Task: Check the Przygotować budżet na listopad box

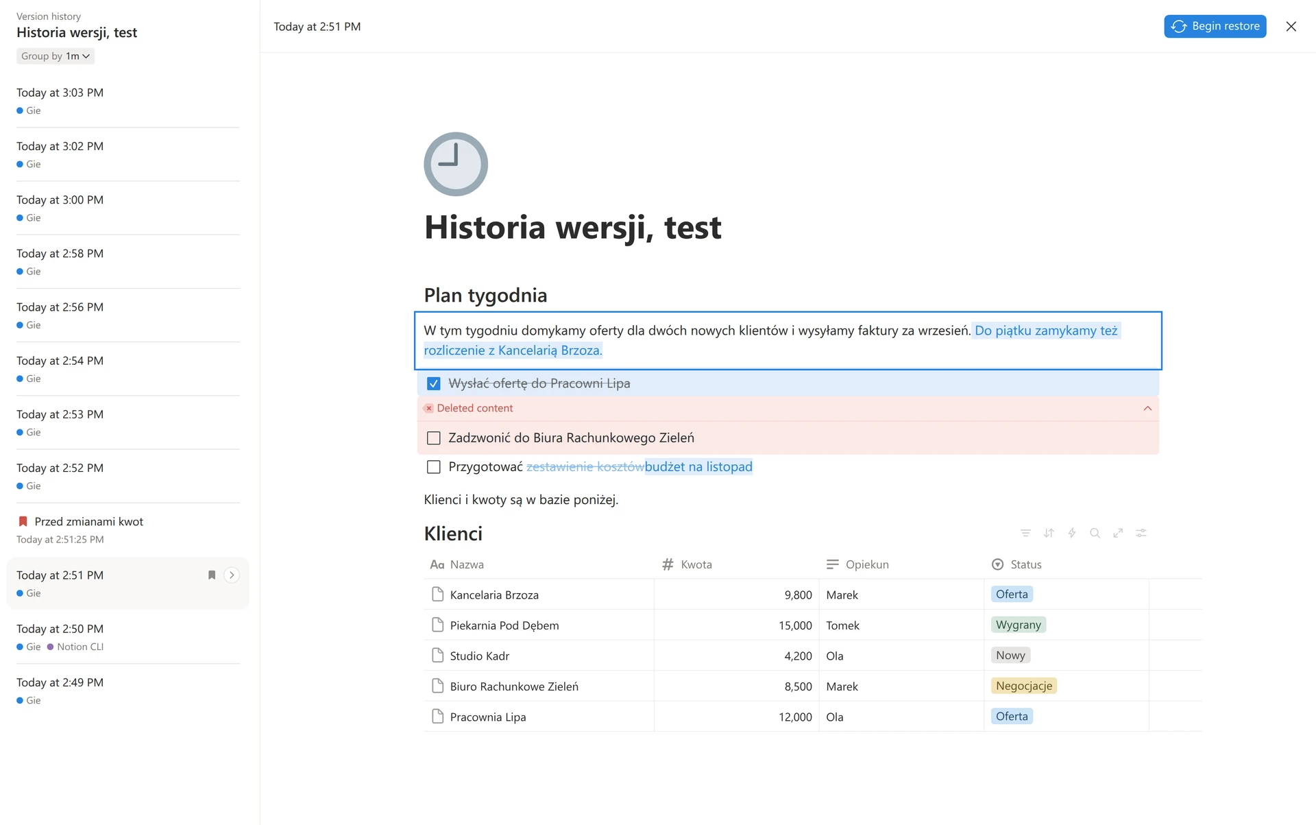Action: (x=434, y=467)
